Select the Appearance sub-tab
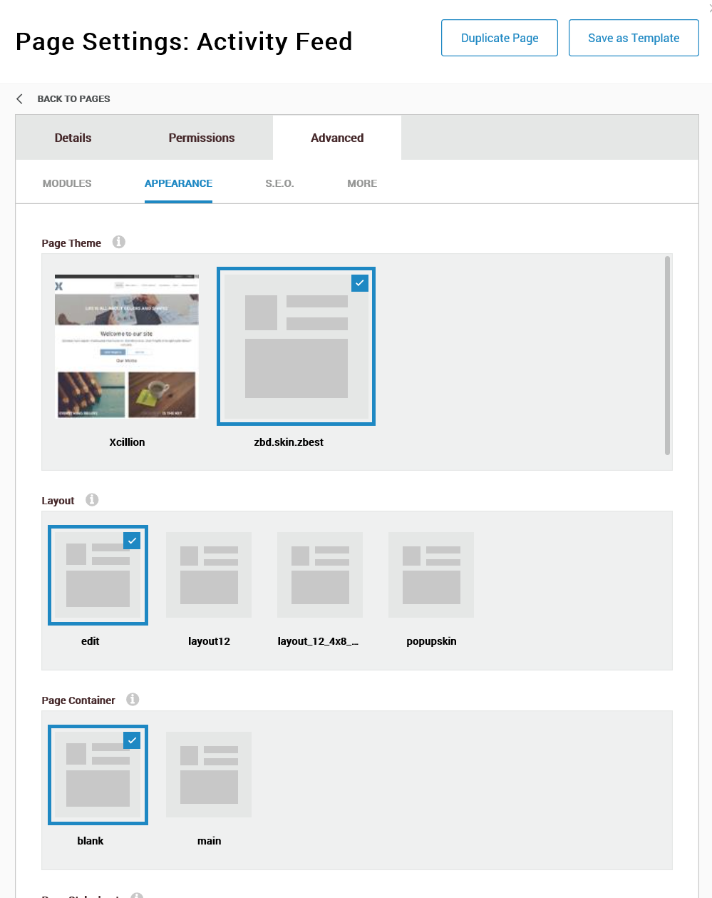This screenshot has width=712, height=898. 178,183
